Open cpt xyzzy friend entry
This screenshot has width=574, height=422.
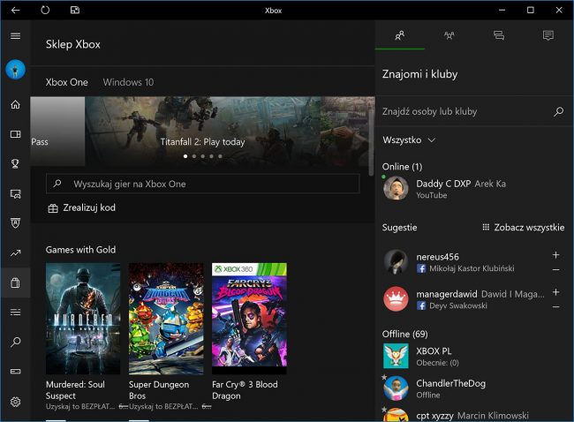(474, 415)
